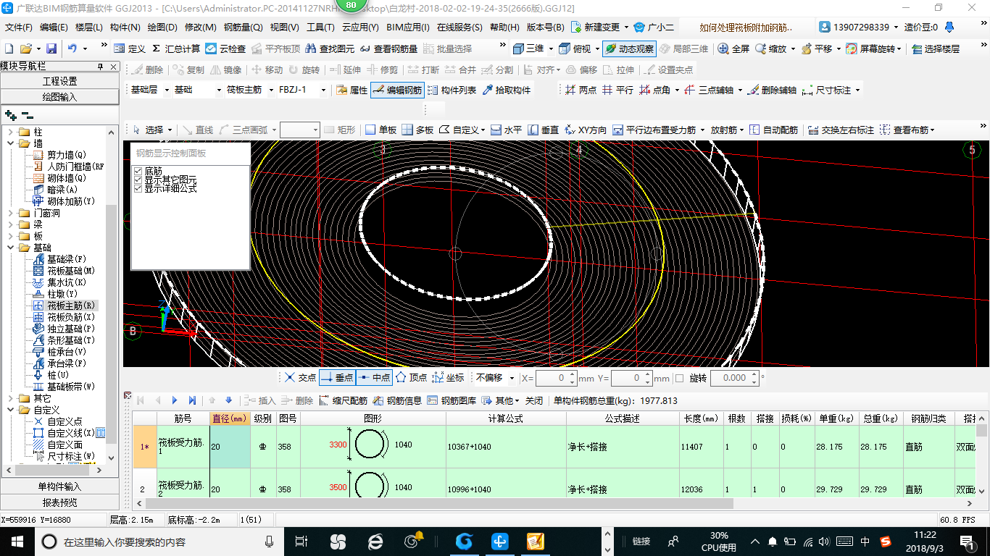This screenshot has width=990, height=556.
Task: Select 多板 multi slab tool
Action: tap(417, 130)
